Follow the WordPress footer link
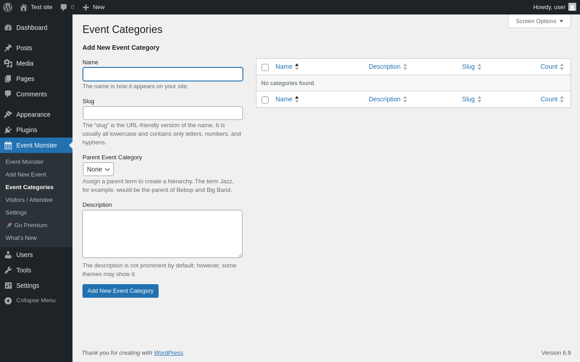580x362 pixels. (x=168, y=352)
